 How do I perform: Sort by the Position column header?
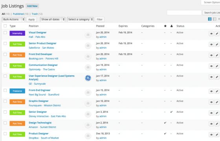pos(33,26)
